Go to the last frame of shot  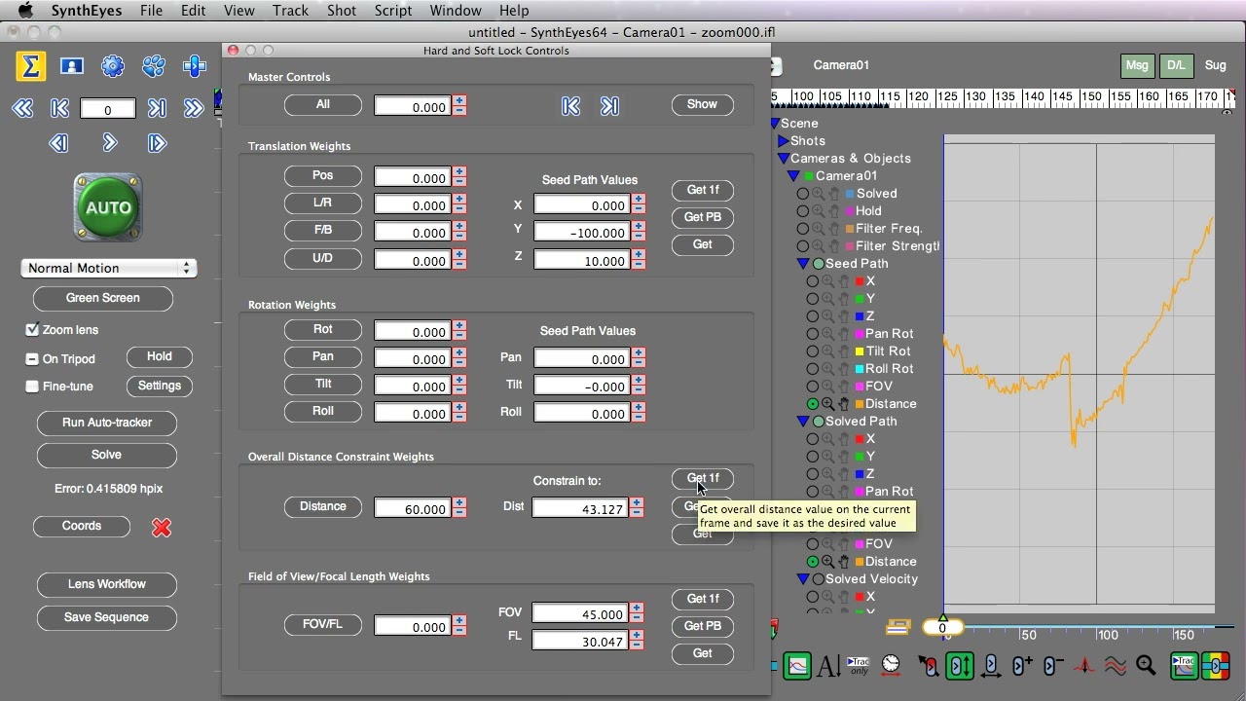tap(157, 109)
